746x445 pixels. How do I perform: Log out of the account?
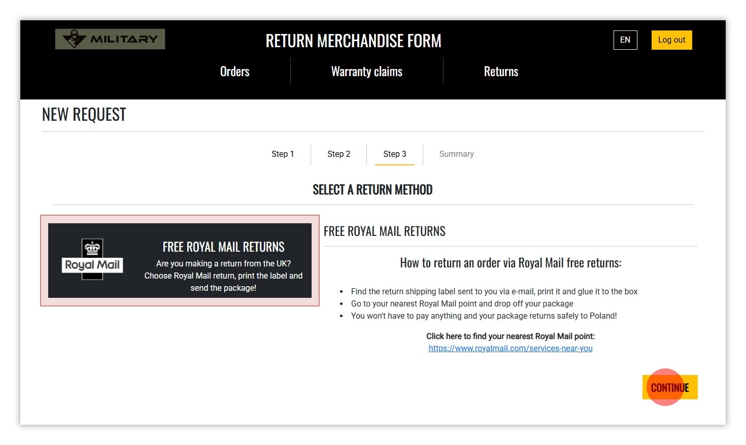671,40
